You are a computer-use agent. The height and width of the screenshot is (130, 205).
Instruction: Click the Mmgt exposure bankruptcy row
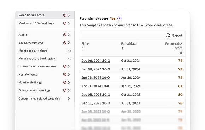click(45, 58)
